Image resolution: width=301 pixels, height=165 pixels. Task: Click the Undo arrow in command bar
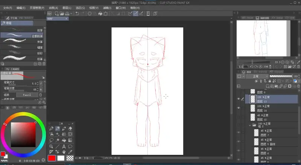point(77,14)
